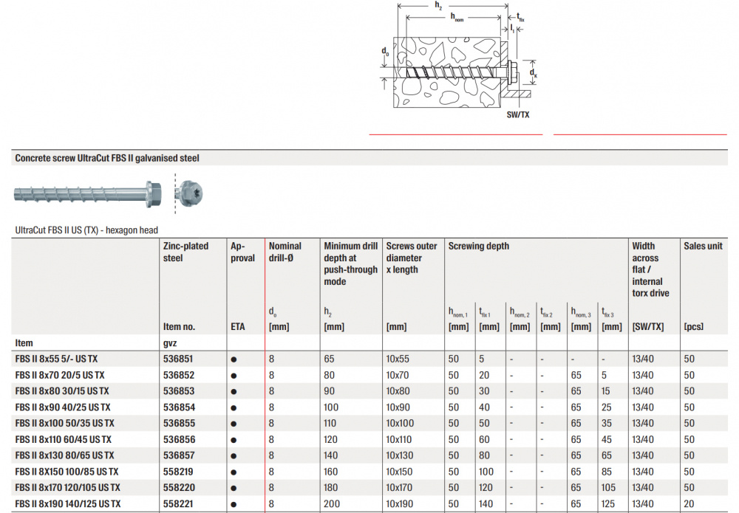Click the 'SW/TX' label under diagram
739x513 pixels.
pos(517,114)
